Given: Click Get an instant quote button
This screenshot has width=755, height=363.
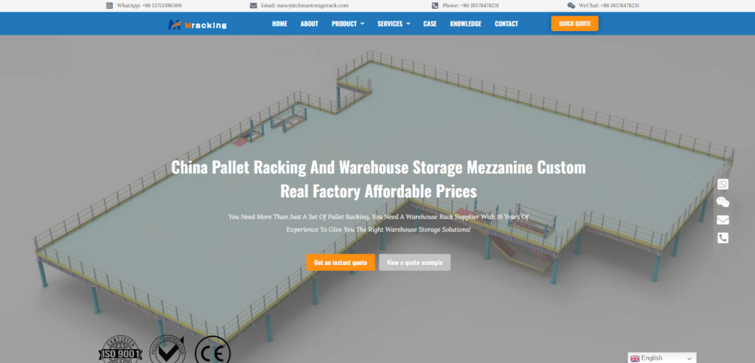Looking at the screenshot, I should (341, 262).
